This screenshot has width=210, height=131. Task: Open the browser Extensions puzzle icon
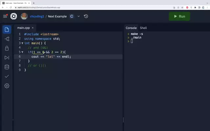point(195,8)
